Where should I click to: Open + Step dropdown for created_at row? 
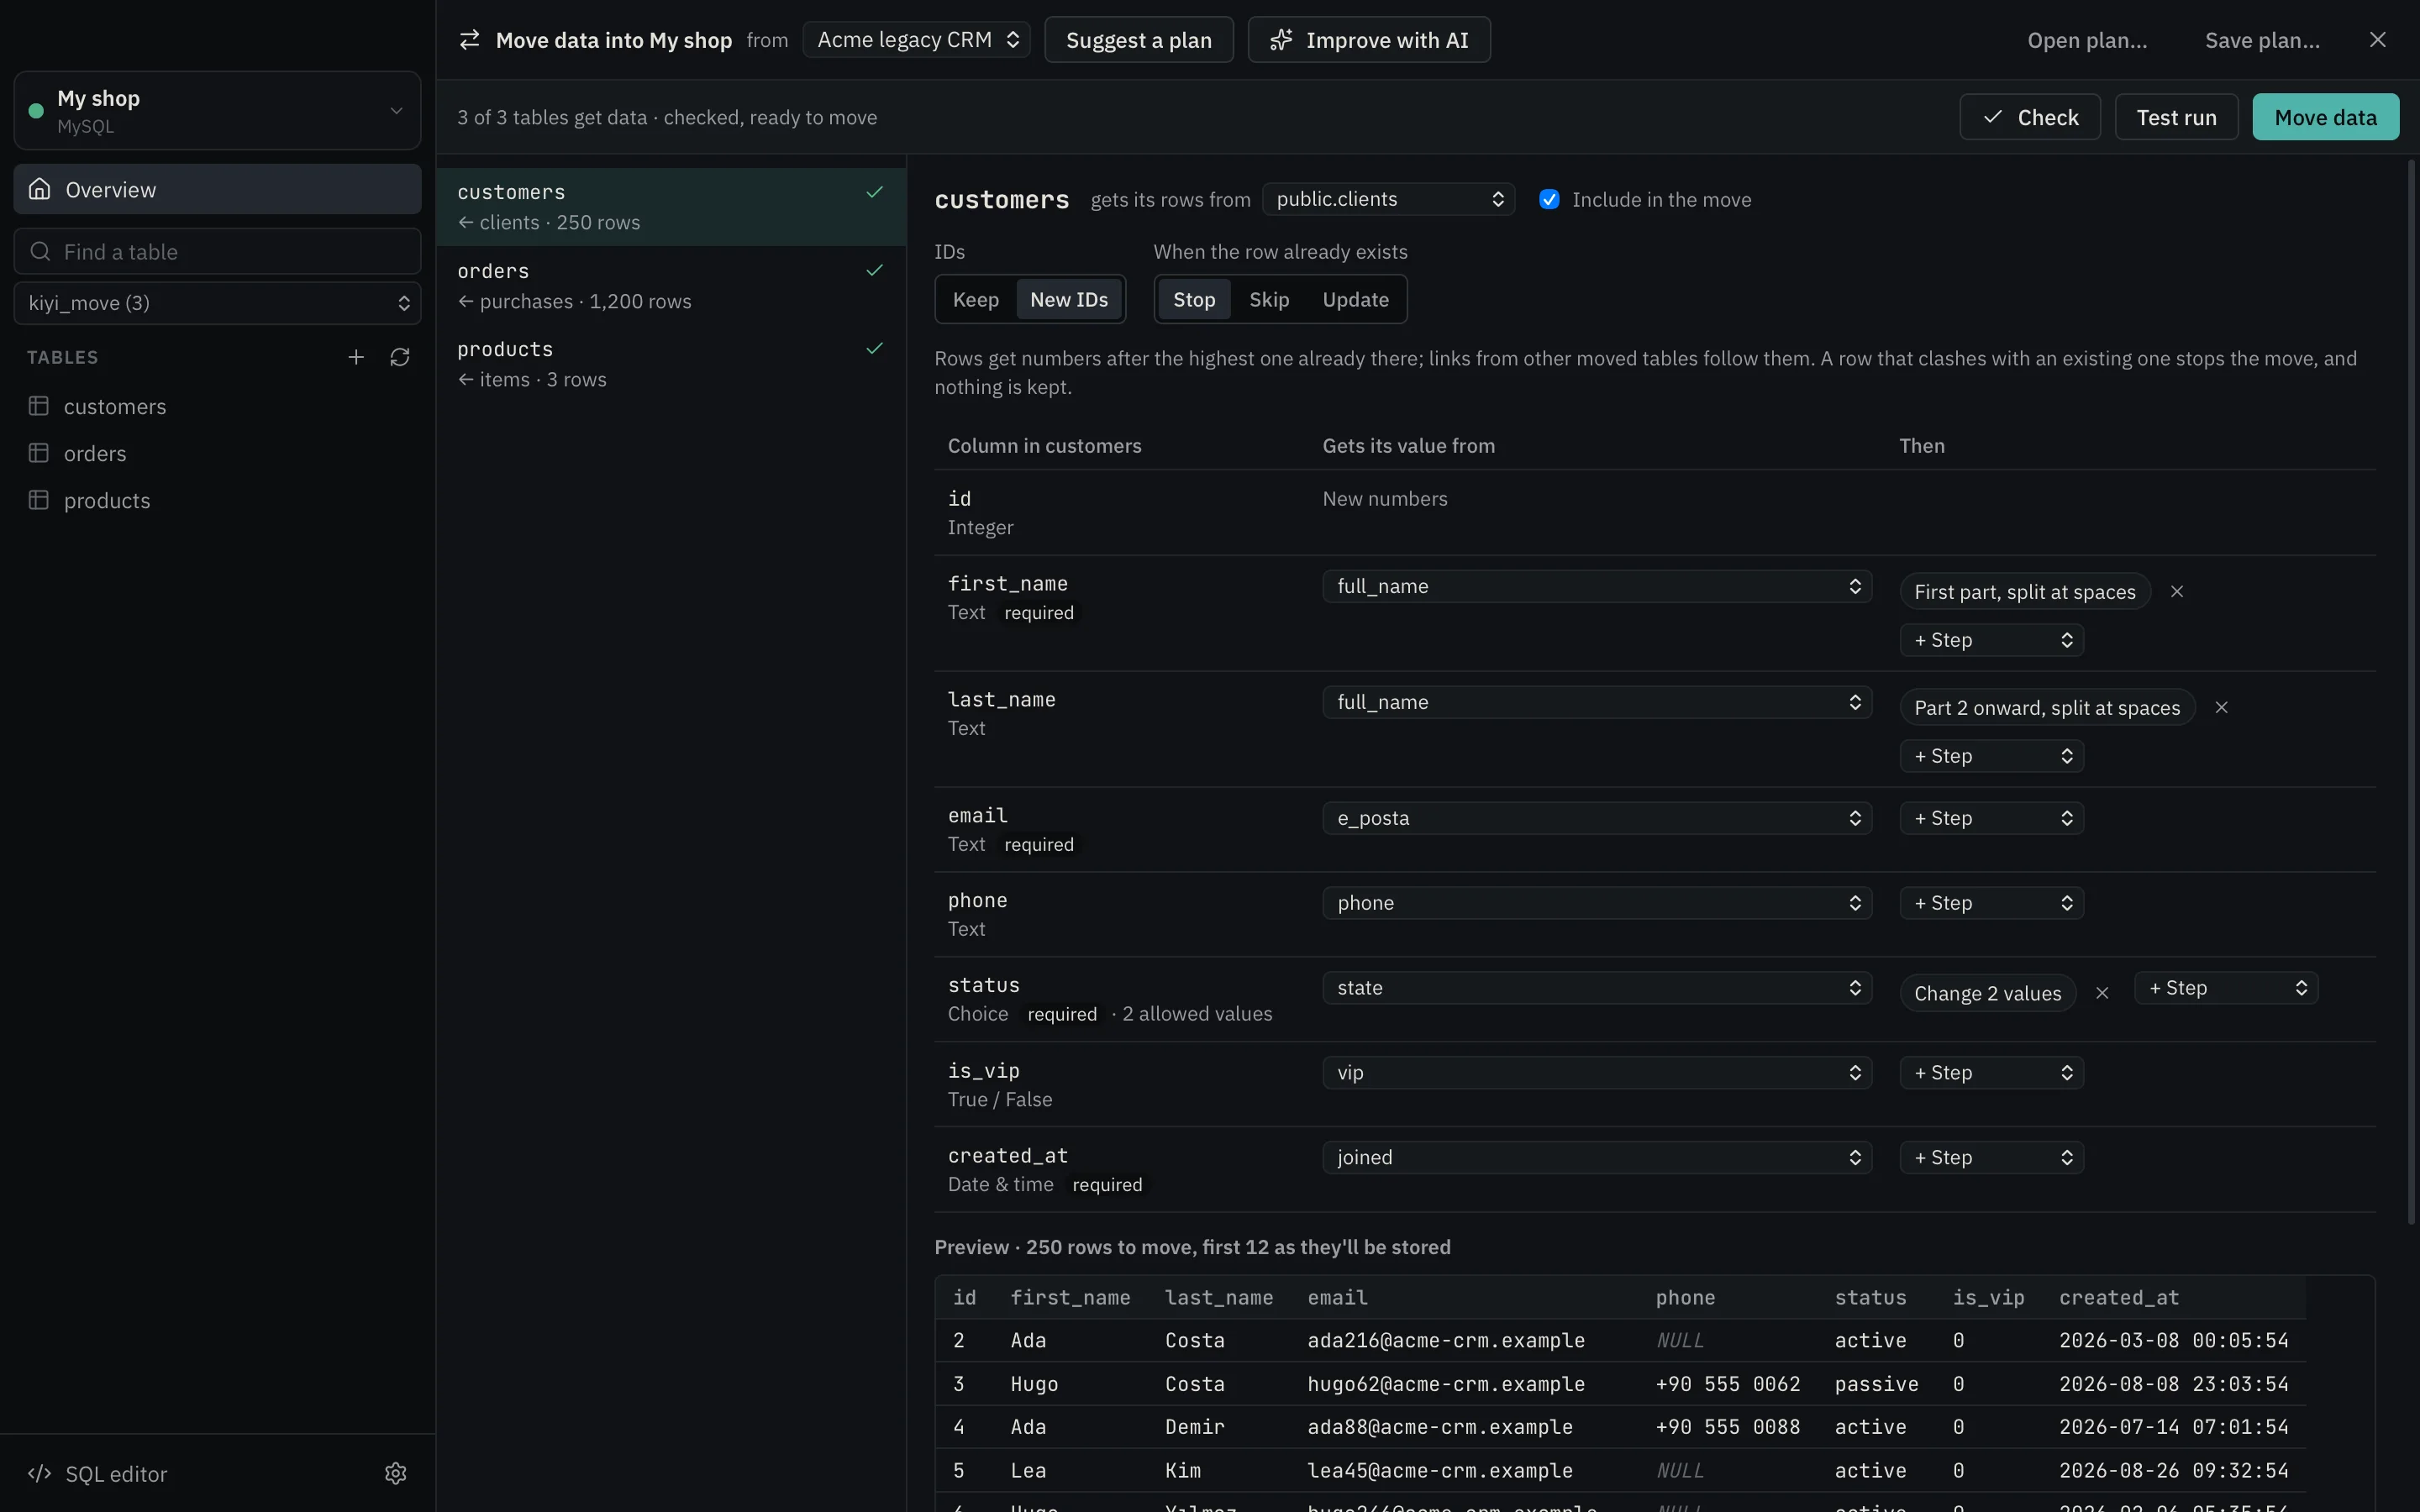tap(1991, 1157)
